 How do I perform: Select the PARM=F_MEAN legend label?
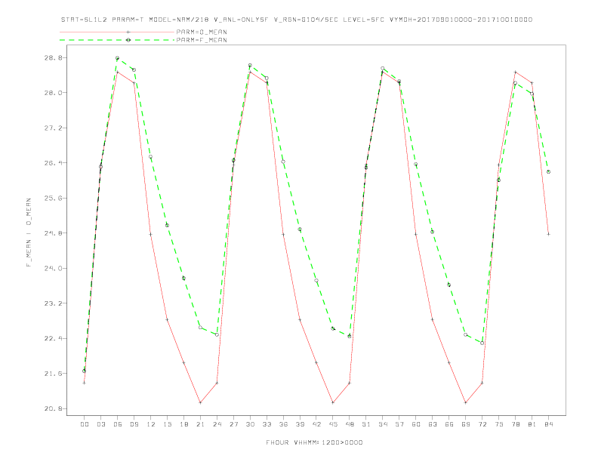point(202,40)
